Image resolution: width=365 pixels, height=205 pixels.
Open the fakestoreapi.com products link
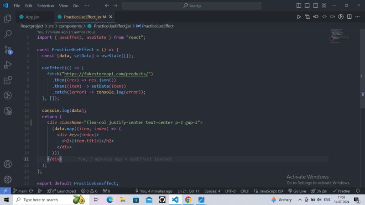coord(106,74)
